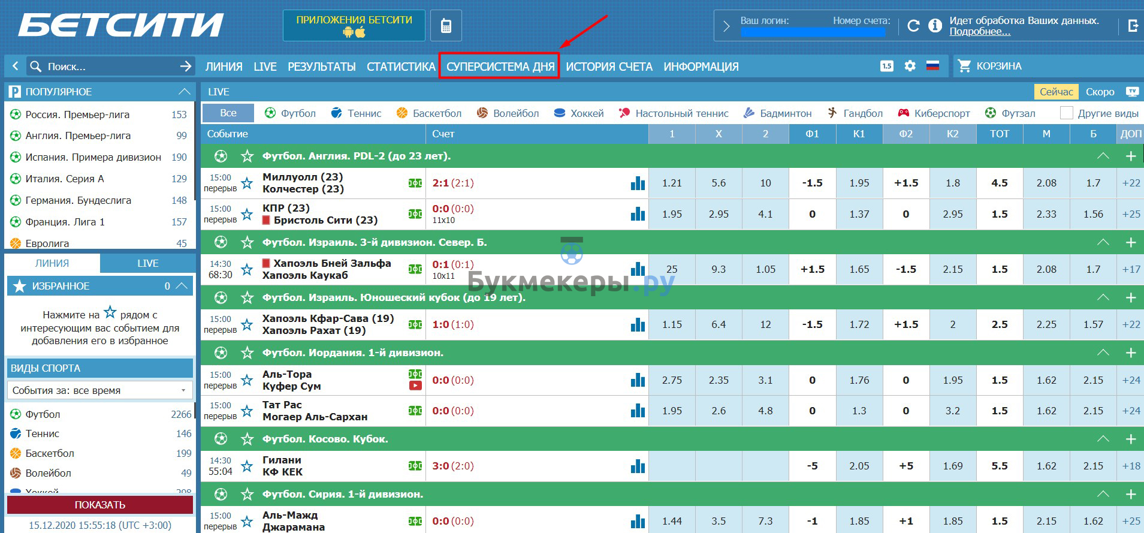Open statistics chart for Гилани match

click(x=638, y=466)
